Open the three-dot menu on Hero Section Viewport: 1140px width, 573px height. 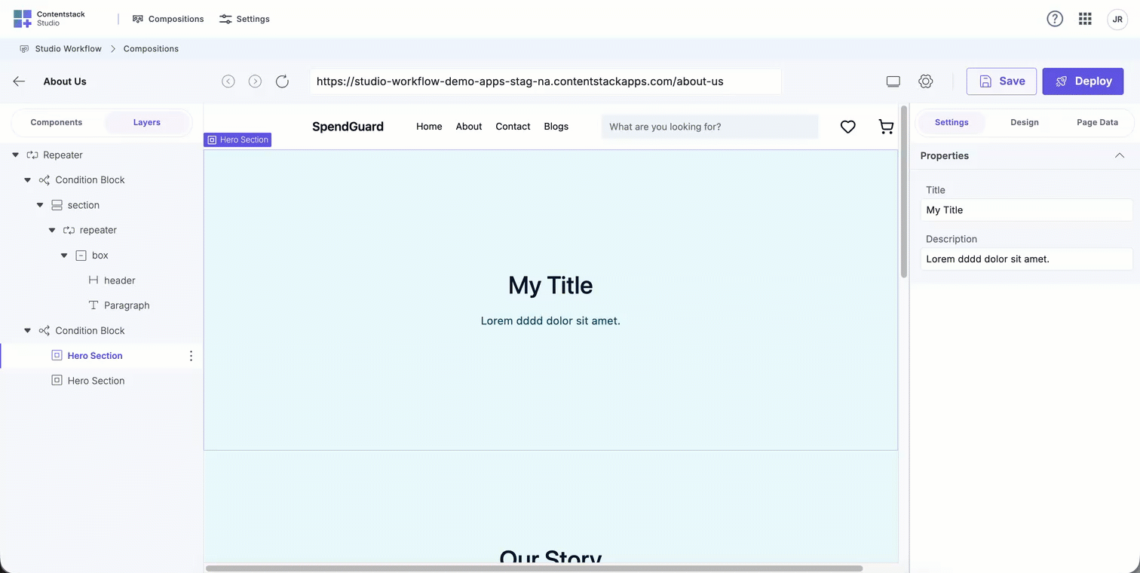[x=191, y=355]
